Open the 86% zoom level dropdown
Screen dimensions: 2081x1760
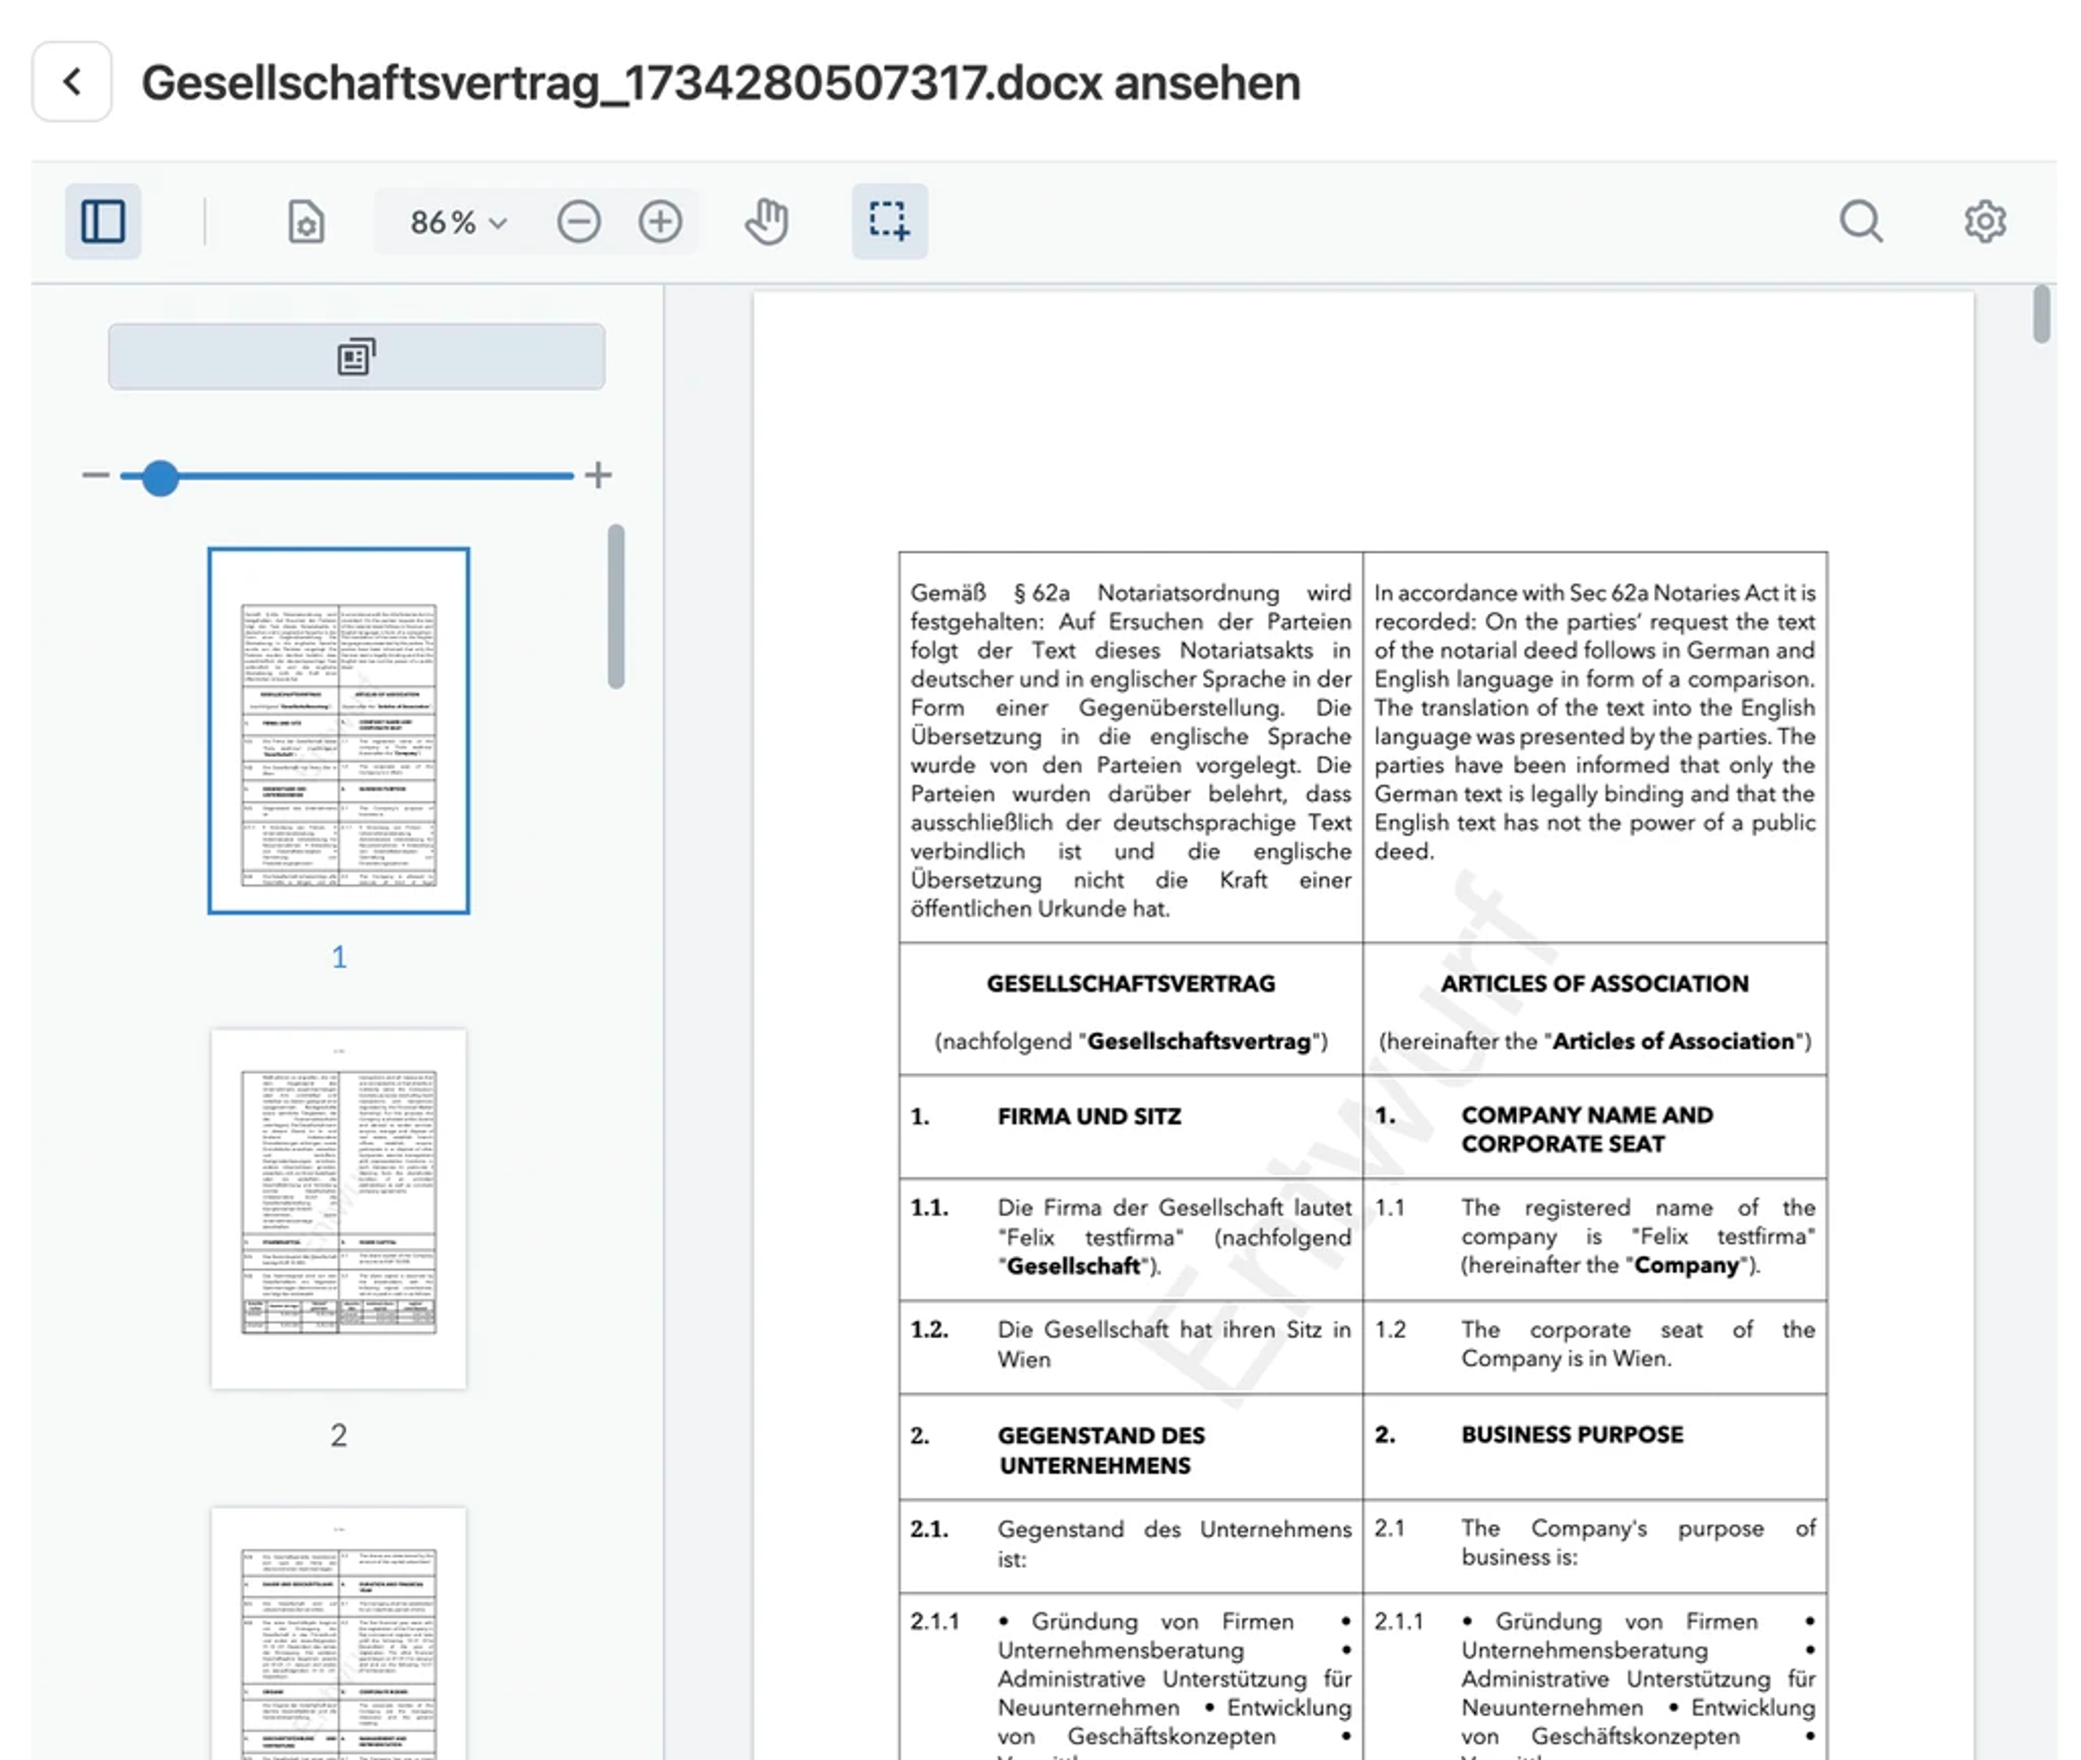coord(458,221)
